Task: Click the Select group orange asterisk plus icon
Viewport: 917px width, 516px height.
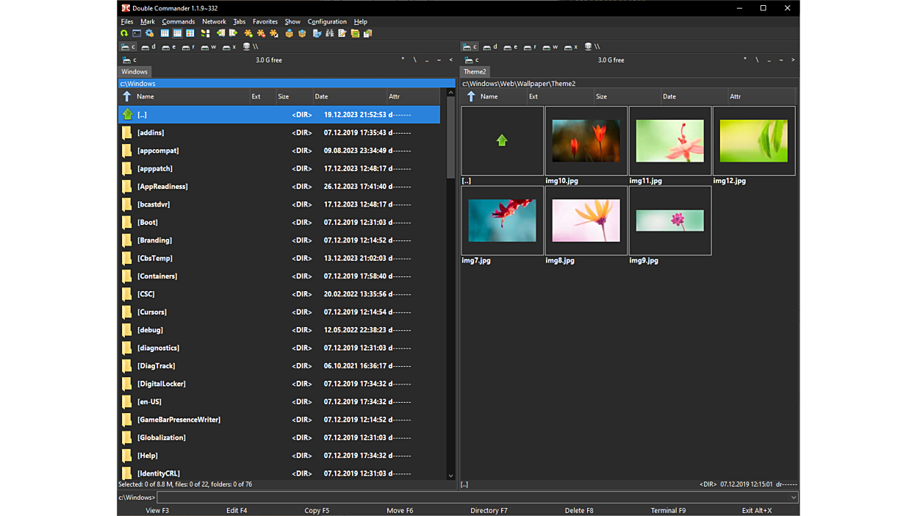Action: point(248,34)
